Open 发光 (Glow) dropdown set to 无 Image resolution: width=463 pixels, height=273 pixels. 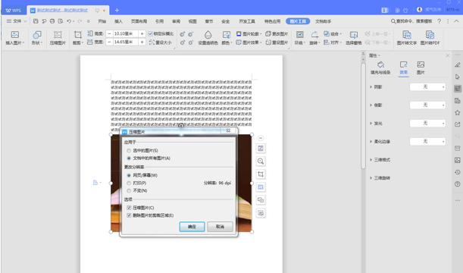click(x=427, y=123)
